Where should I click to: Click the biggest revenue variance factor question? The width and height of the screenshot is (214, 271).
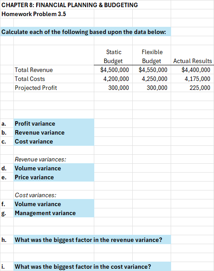[92, 240]
